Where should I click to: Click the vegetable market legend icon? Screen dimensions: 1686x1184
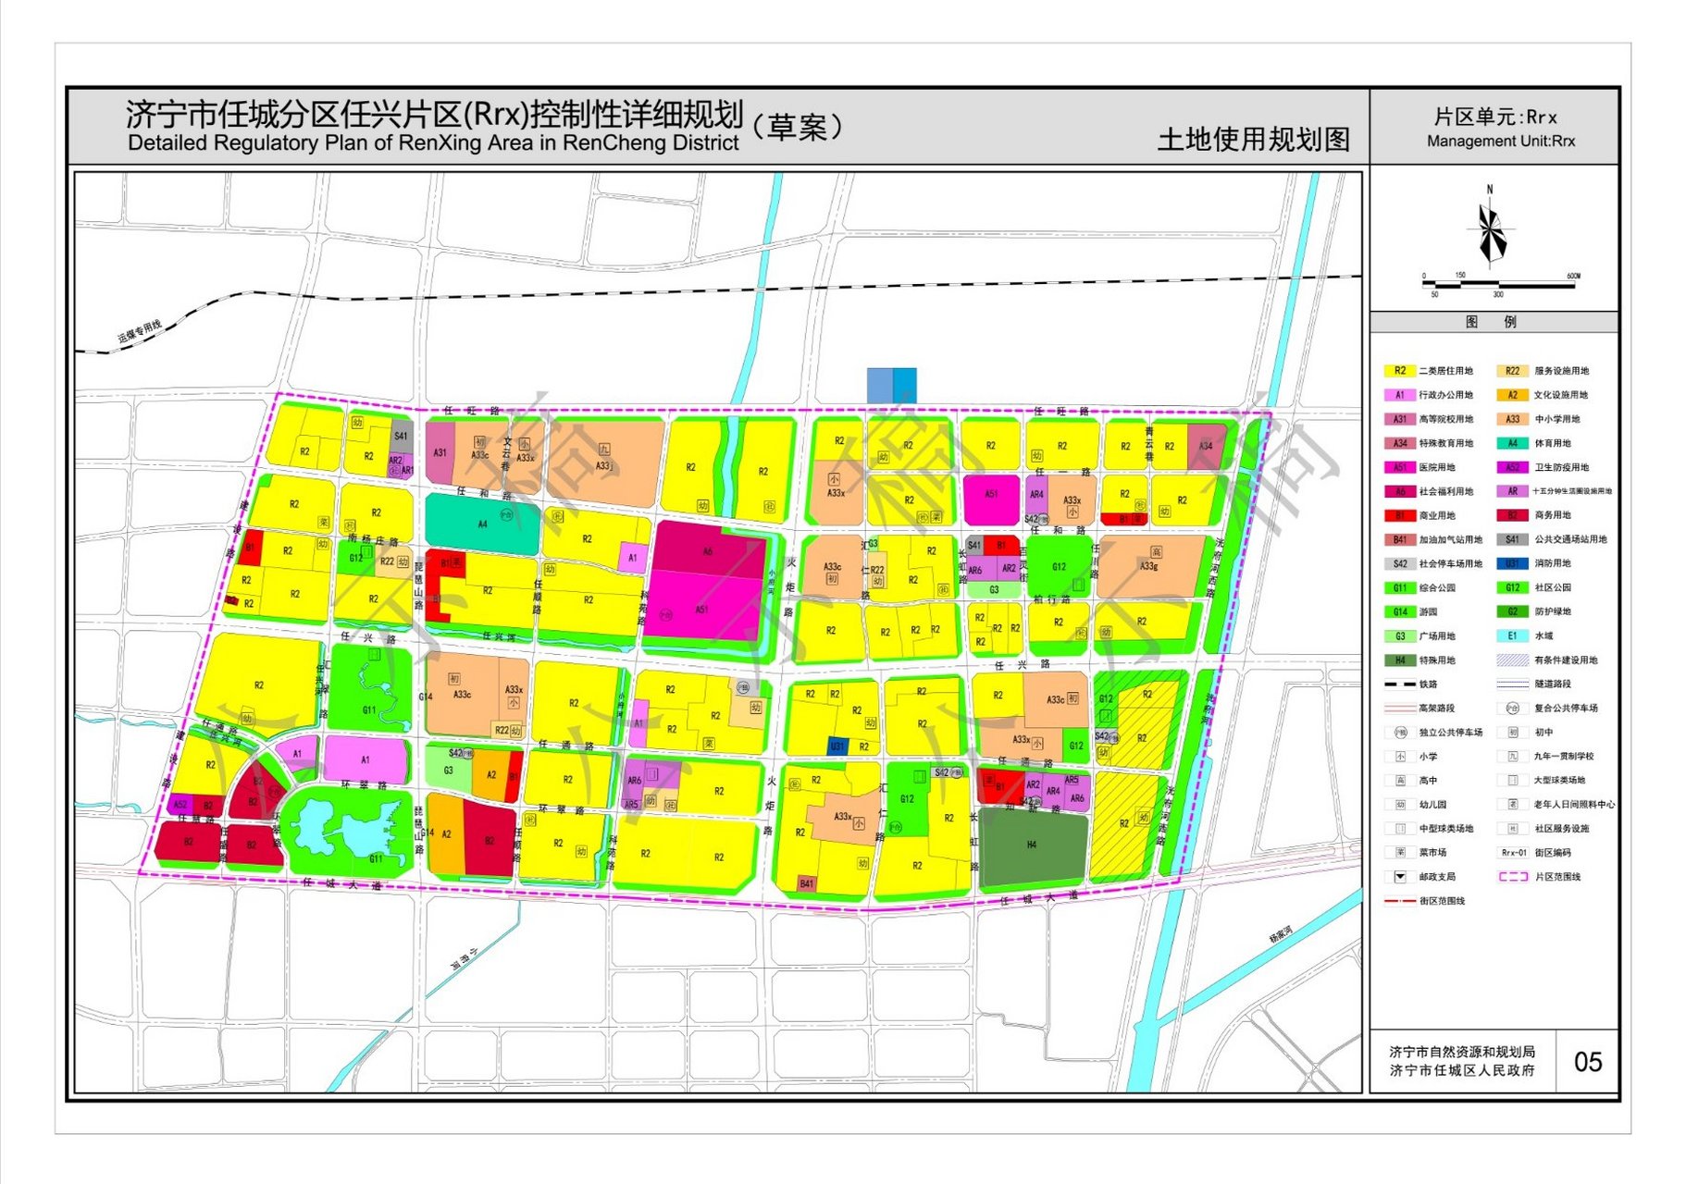pyautogui.click(x=1400, y=853)
